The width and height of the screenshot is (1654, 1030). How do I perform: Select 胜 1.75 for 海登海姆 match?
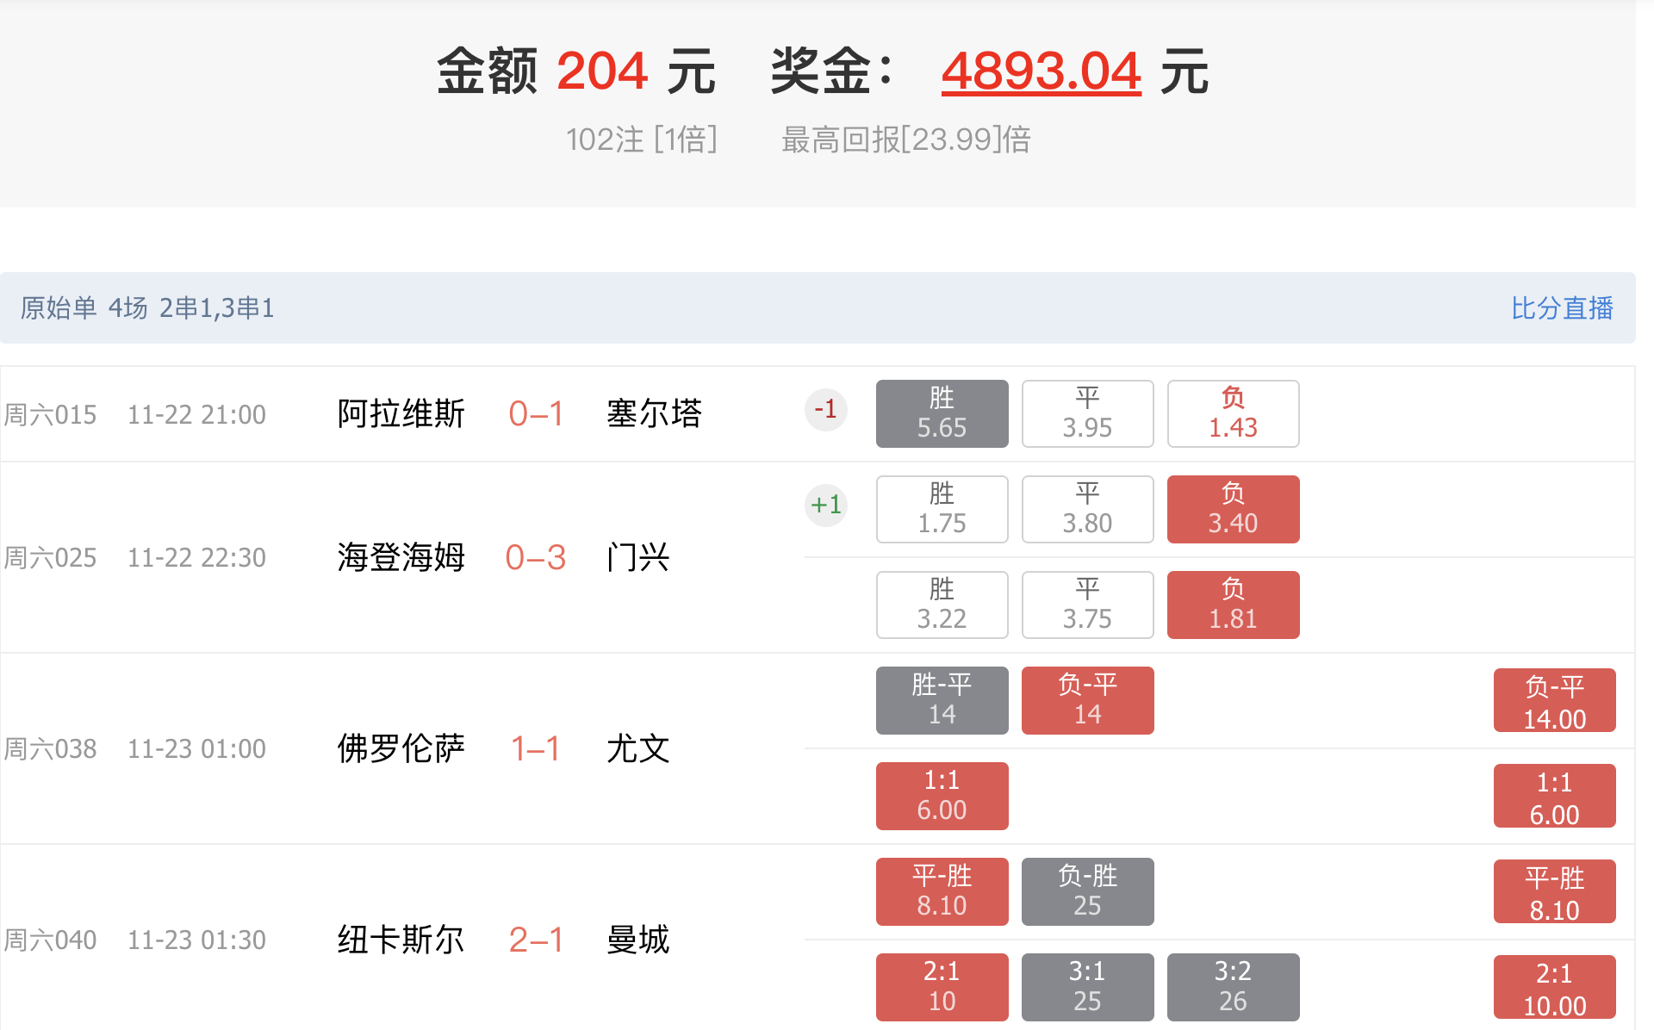pos(942,509)
